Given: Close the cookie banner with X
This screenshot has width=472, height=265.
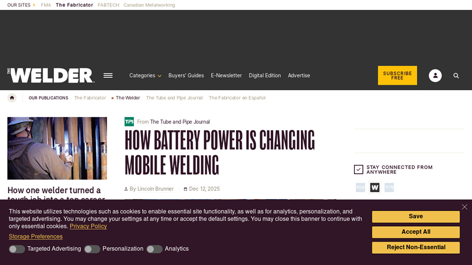Looking at the screenshot, I should click(x=464, y=207).
